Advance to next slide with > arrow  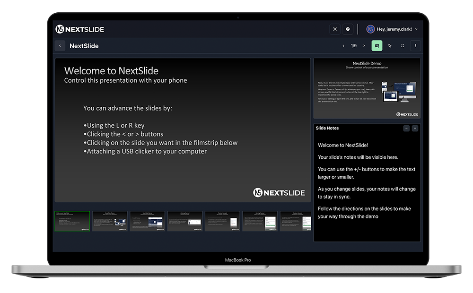(364, 46)
